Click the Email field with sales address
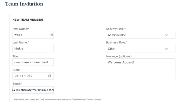180x104 pixels. pos(33,90)
